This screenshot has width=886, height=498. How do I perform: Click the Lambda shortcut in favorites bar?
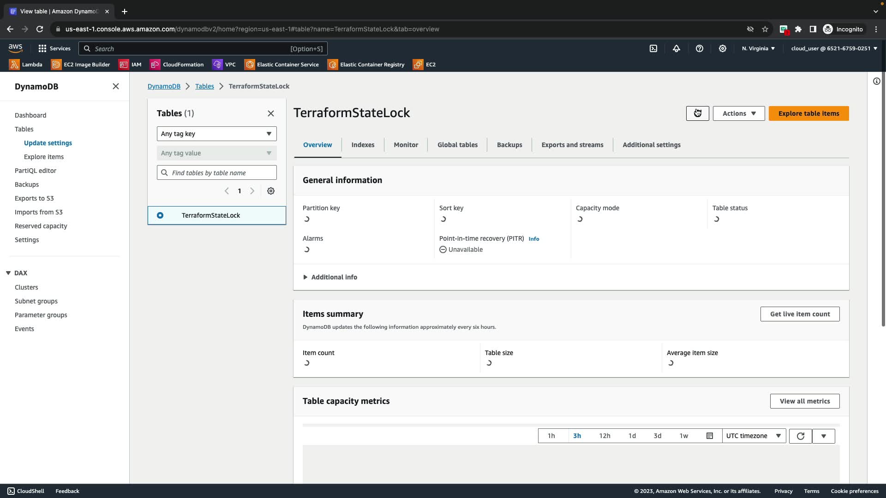(x=26, y=65)
